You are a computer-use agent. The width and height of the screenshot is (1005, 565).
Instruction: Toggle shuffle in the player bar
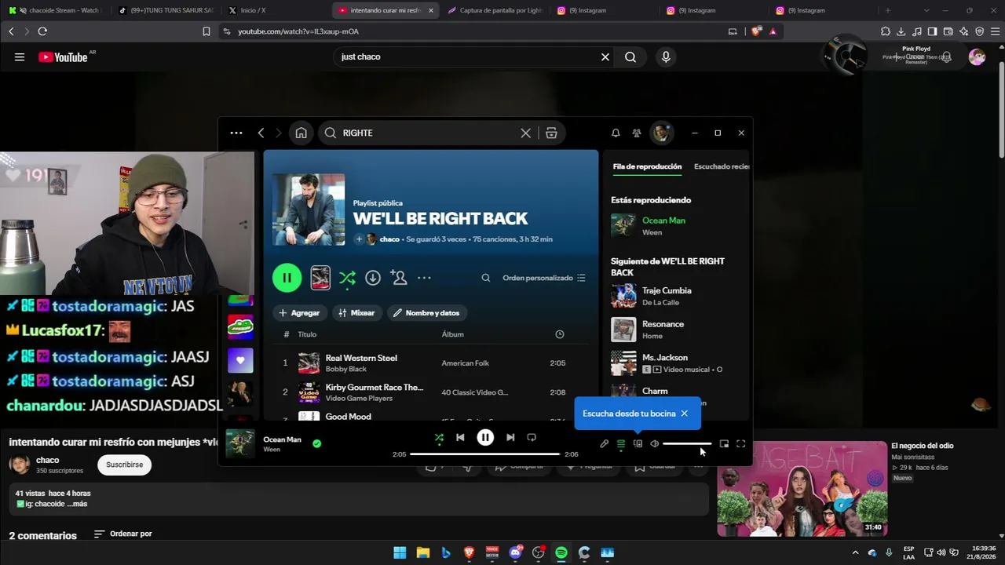click(x=439, y=437)
